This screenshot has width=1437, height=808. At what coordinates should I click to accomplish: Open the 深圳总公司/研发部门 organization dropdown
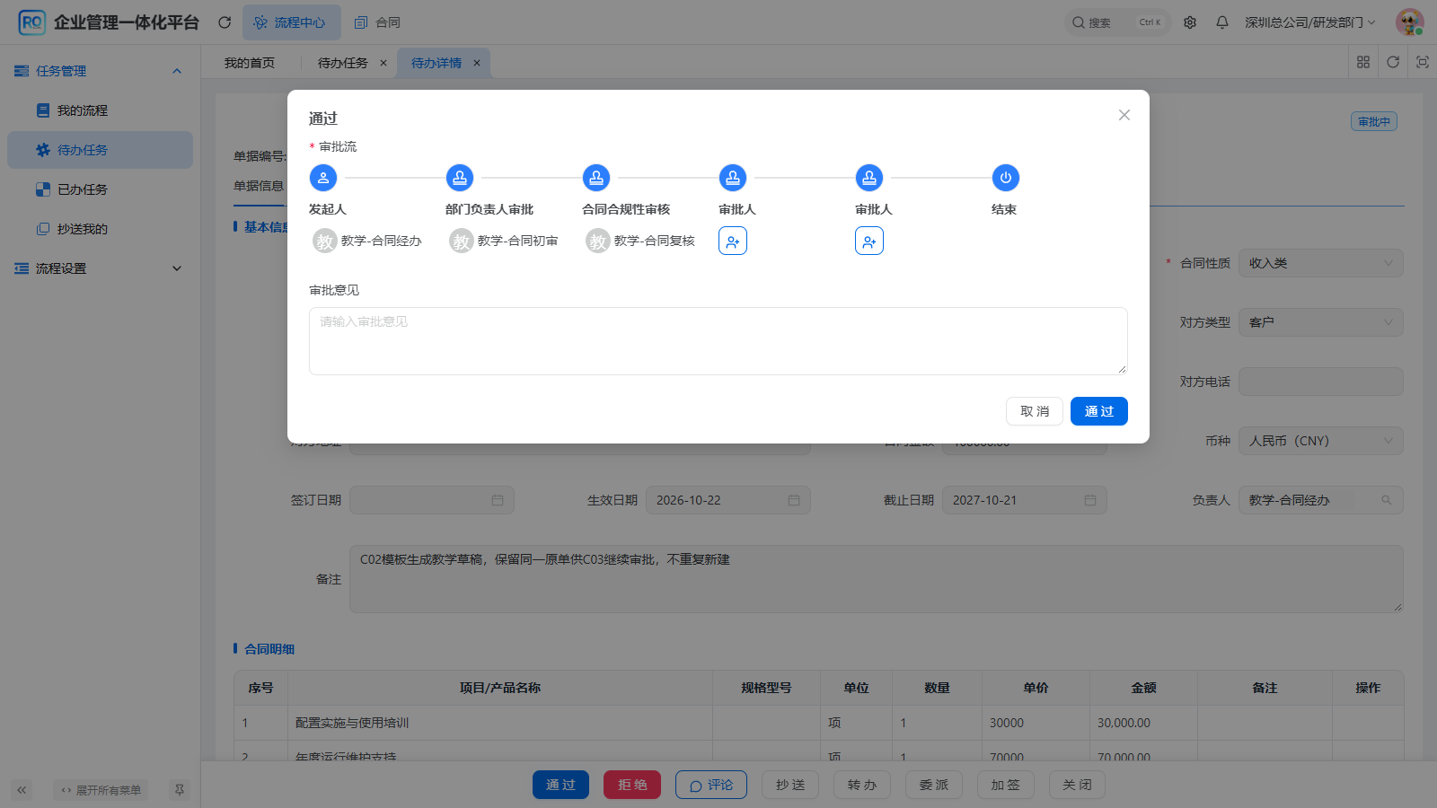click(1310, 22)
